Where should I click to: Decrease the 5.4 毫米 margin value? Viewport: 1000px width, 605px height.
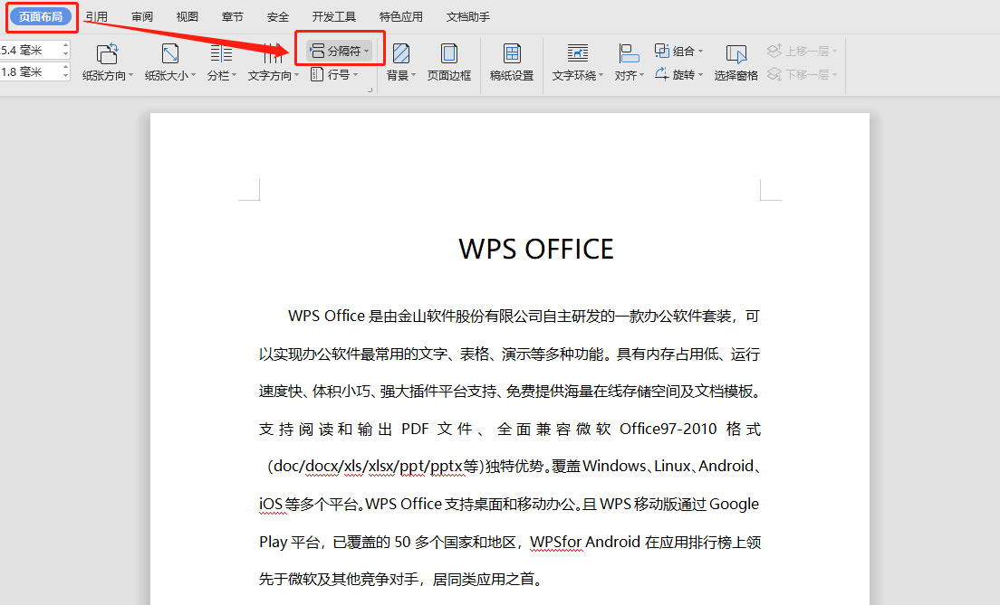[66, 54]
